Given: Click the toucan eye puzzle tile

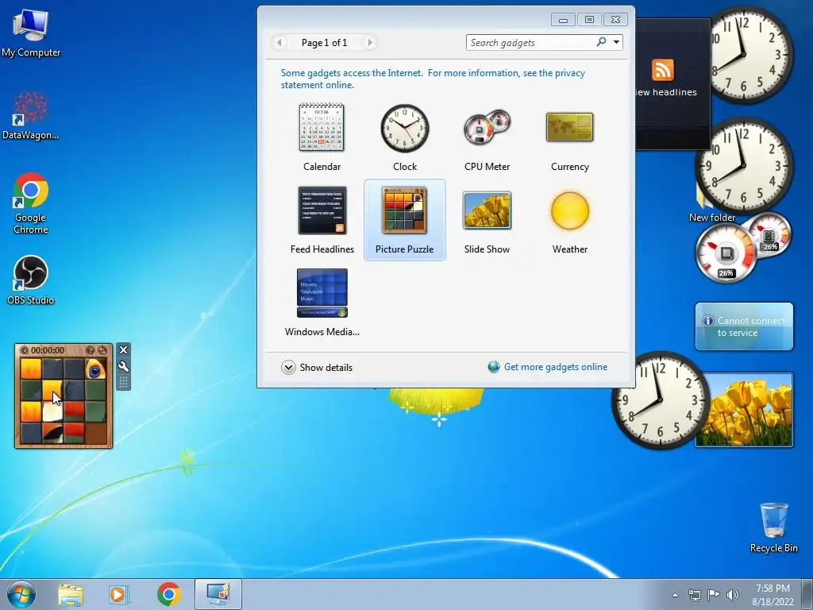Looking at the screenshot, I should (x=95, y=369).
